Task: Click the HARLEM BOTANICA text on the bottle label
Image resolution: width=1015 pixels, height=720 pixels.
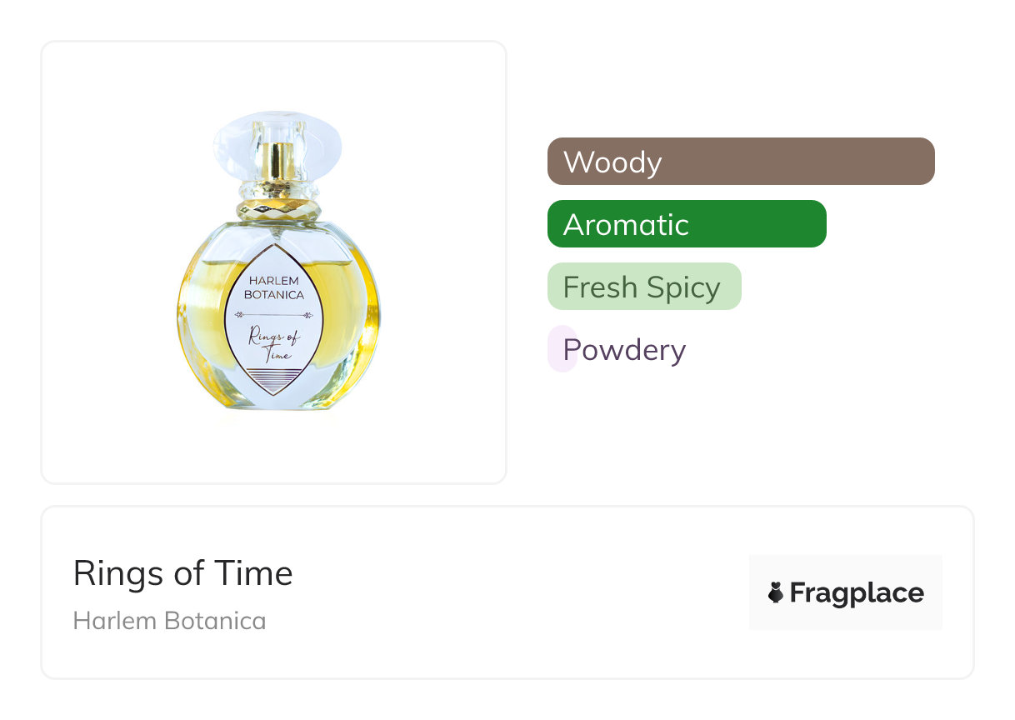Action: (x=274, y=287)
